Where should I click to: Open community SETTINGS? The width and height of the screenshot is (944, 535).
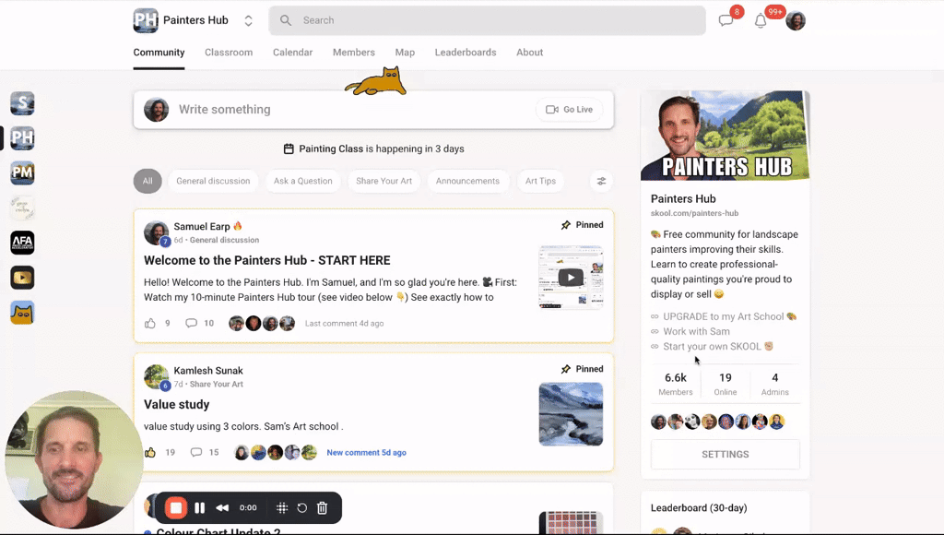tap(725, 454)
